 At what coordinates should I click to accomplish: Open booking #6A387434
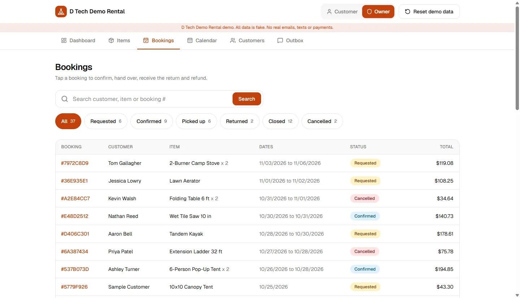[74, 251]
